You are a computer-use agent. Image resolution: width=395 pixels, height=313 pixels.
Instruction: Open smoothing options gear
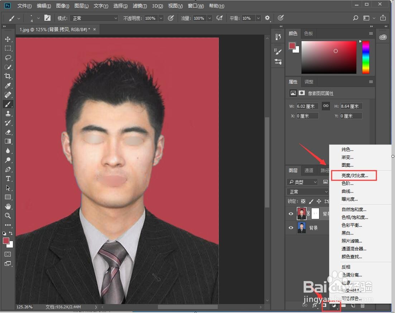coord(267,18)
